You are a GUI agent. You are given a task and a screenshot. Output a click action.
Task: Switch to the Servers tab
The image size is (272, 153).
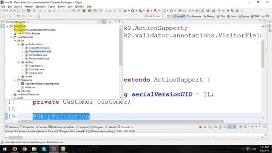41,127
